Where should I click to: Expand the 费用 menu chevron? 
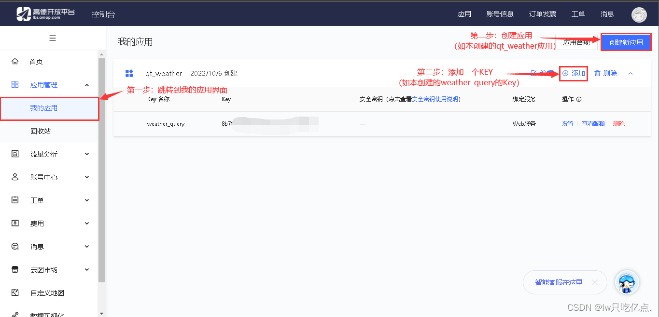pyautogui.click(x=87, y=224)
